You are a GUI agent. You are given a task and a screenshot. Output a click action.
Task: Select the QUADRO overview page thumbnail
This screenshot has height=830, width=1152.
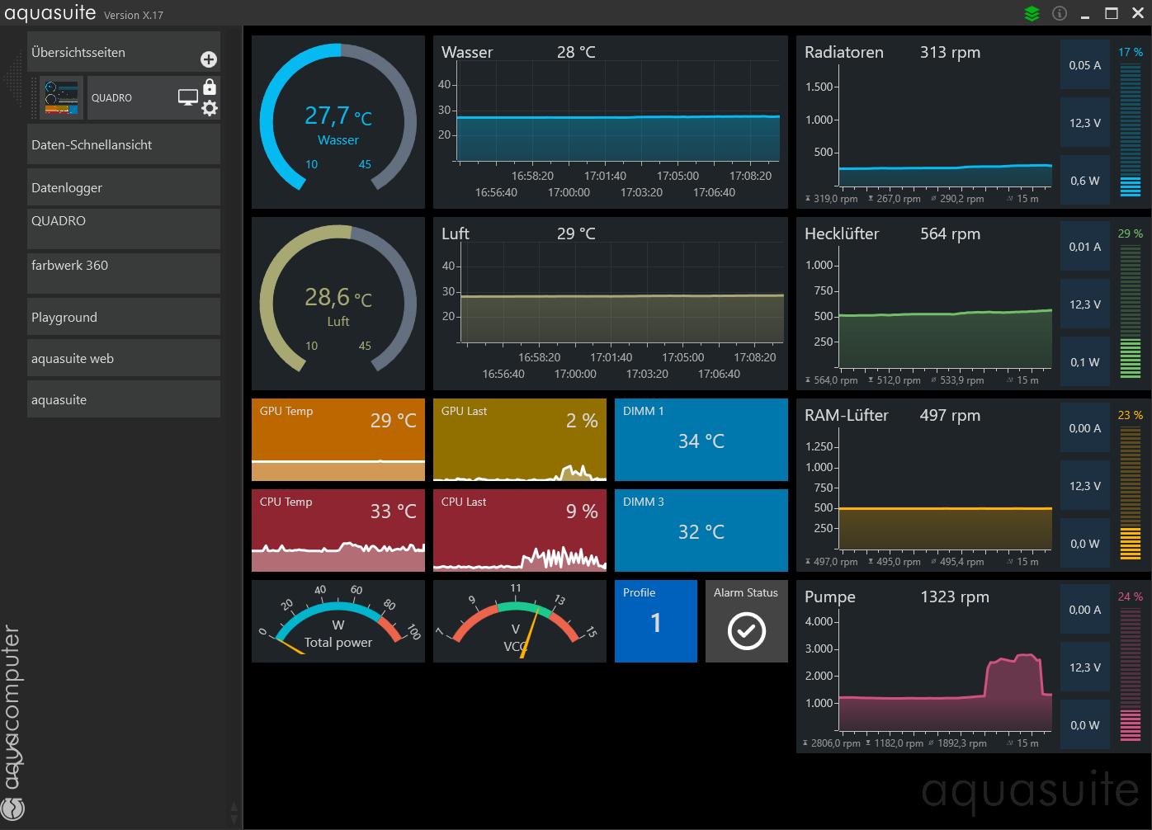coord(63,98)
